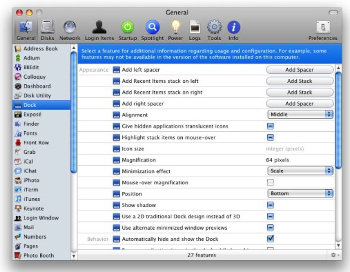Open the Alignment dropdown set to Middle
Screen dimensions: 350x272
[300, 114]
